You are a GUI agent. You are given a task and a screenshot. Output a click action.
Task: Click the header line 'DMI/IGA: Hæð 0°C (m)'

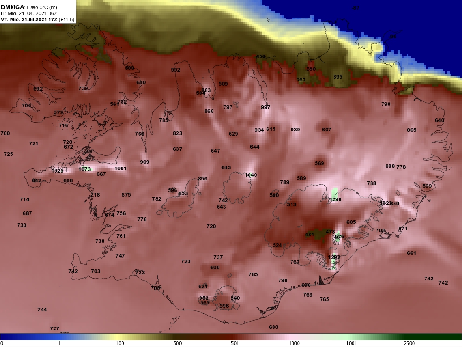29,7
